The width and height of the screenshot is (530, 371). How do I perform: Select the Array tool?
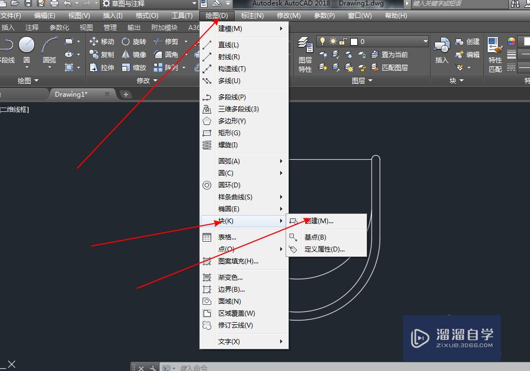166,68
